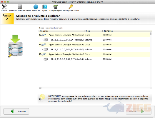Image resolution: width=155 pixels, height=118 pixels.
Task: Collapse the disk3 Apple Media entry
Action: pos(40,54)
